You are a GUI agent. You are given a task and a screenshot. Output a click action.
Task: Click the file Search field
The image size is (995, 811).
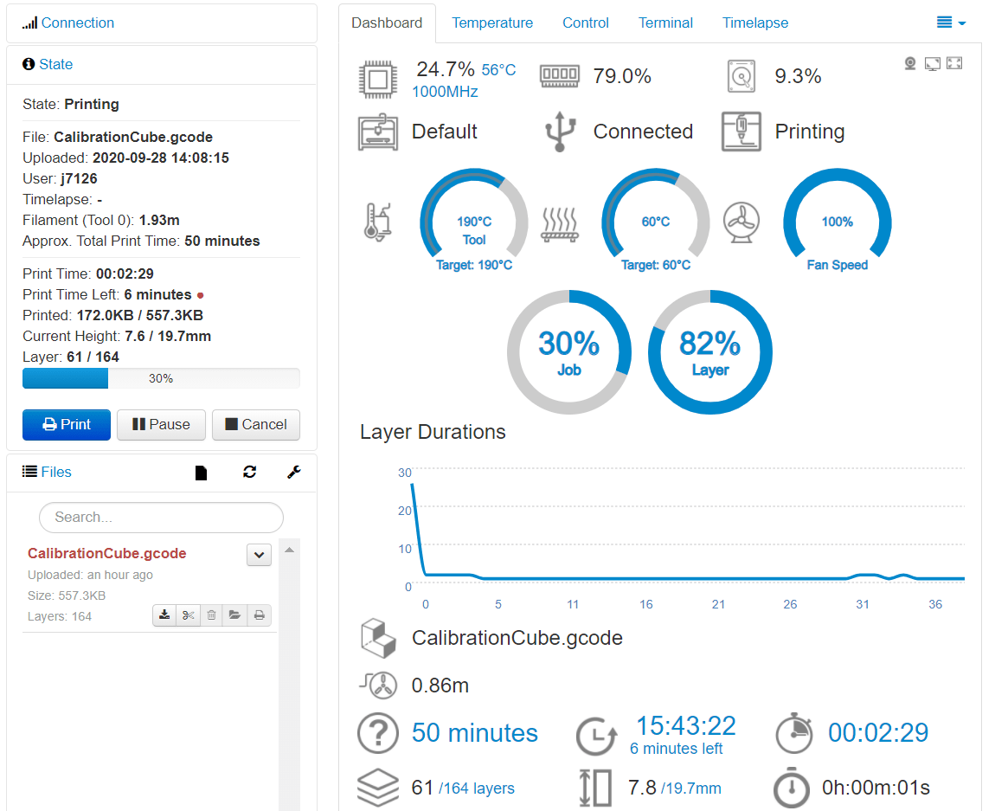[x=161, y=517]
